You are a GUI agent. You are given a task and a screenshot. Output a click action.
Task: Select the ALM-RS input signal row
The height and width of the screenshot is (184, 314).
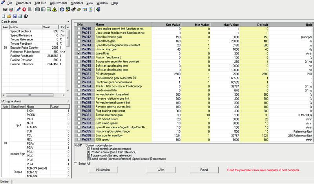[48, 127]
